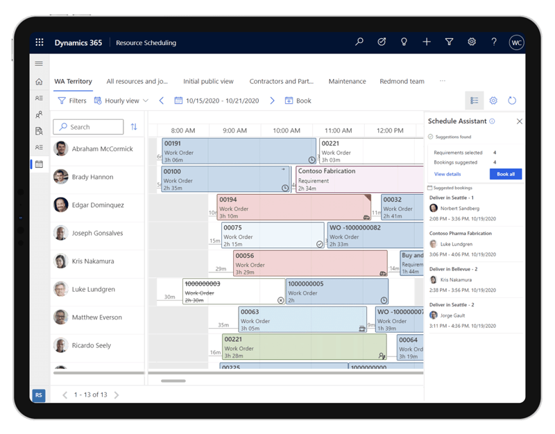Open work order 00194 booking
The image size is (555, 434).
(293, 207)
